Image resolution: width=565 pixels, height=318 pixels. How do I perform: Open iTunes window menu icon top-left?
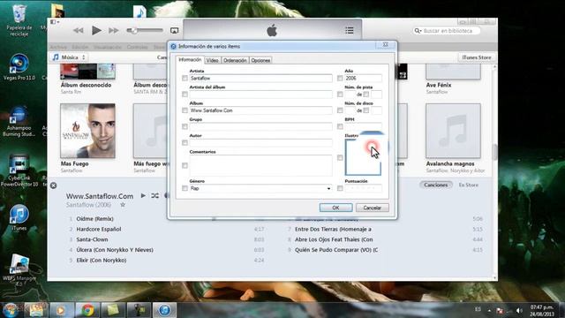tap(55, 22)
